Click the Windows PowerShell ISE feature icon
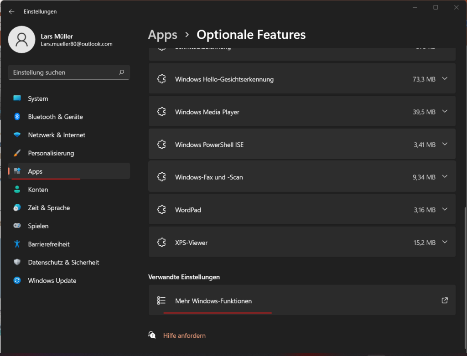 click(161, 144)
